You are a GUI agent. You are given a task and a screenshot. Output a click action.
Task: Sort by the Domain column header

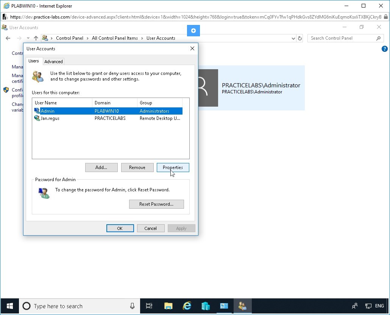point(115,103)
